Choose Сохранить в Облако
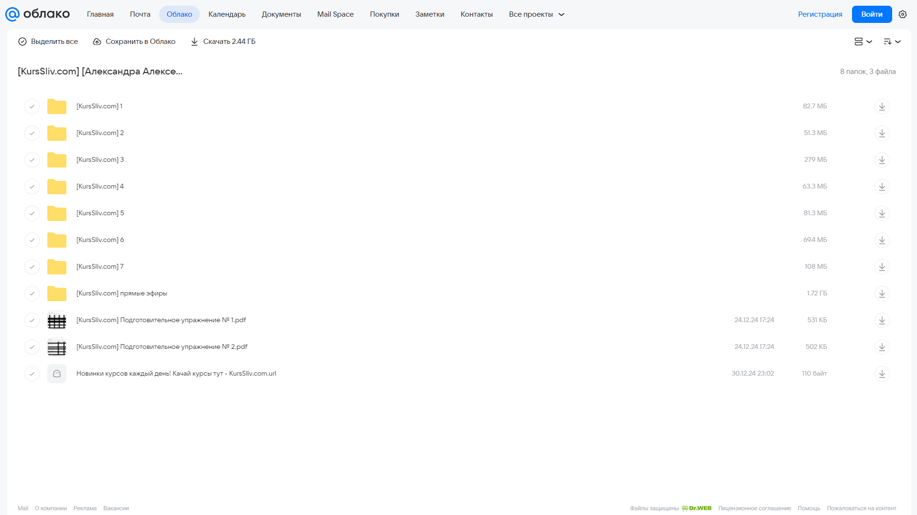This screenshot has width=917, height=515. 134,42
